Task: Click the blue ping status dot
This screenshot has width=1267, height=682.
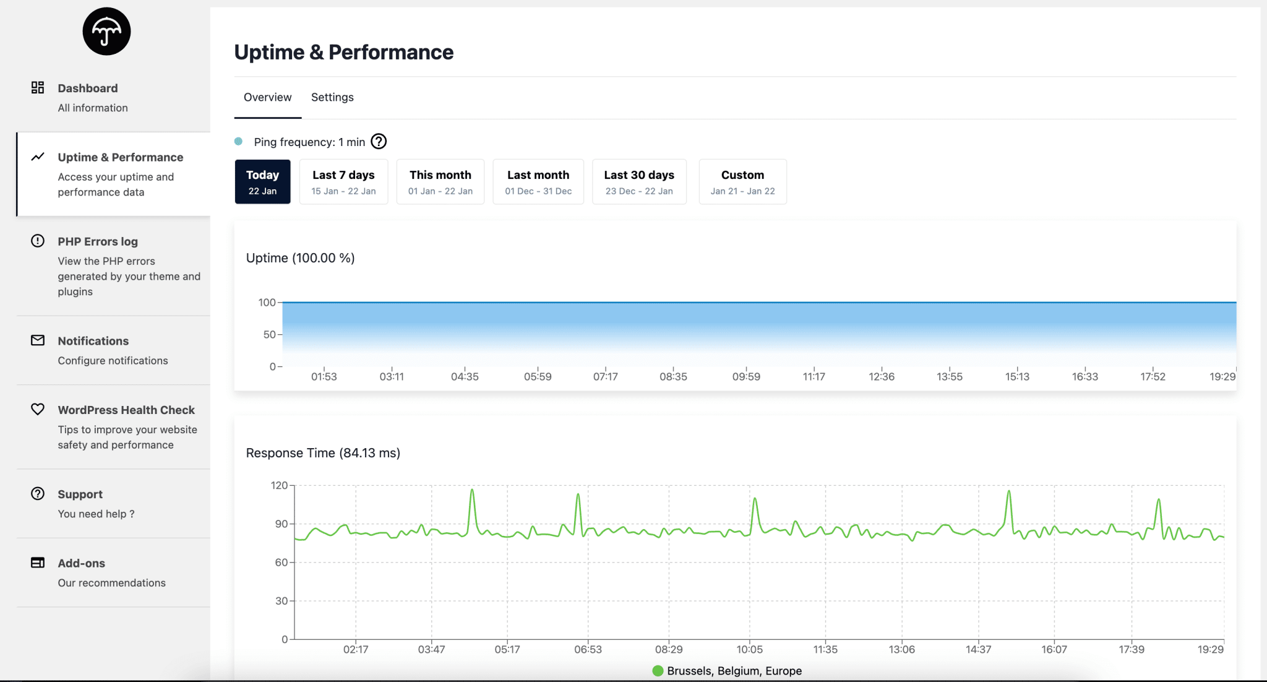Action: [x=238, y=142]
